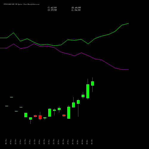Viewport: 149px width, 149px height.
Task: Click the green candlestick for 02 Dec
Action: [x=83, y=96]
